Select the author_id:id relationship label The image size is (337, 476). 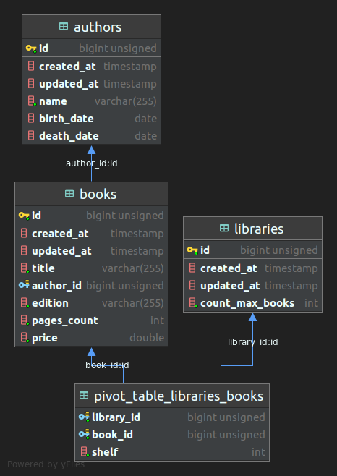pyautogui.click(x=92, y=163)
